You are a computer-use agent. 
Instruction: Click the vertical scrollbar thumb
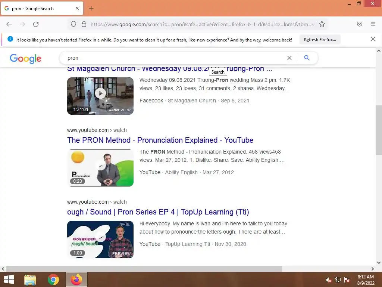(x=379, y=130)
